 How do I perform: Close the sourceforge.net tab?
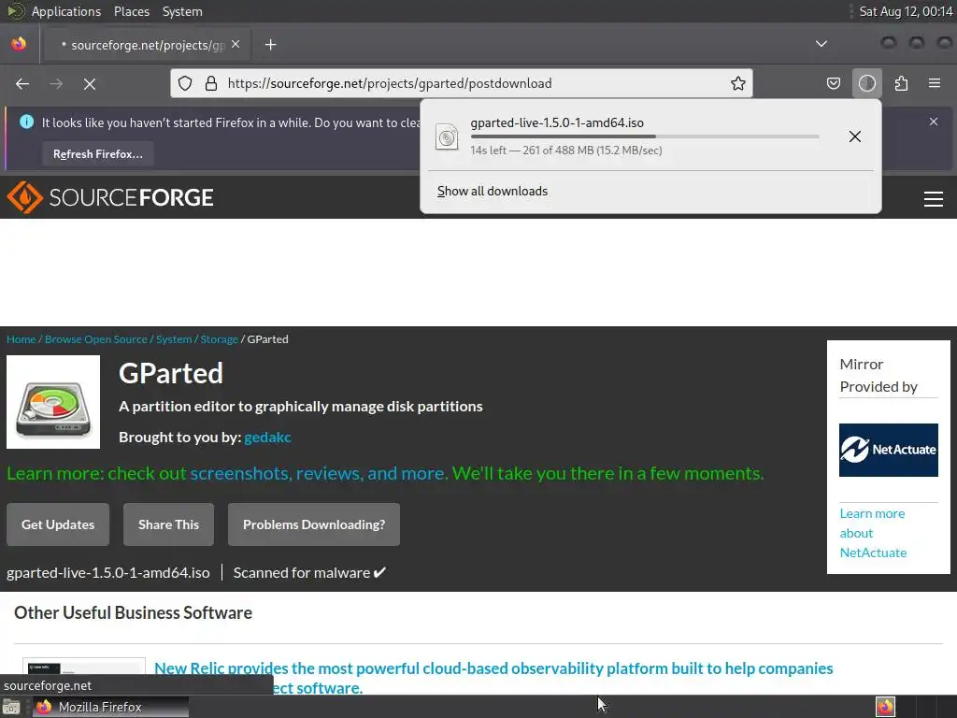(236, 45)
